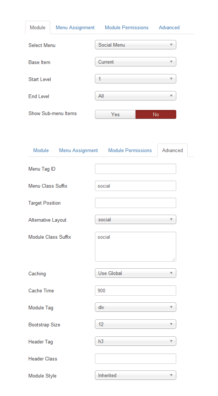This screenshot has width=218, height=396.
Task: Expand the Module Style dropdown
Action: click(136, 375)
